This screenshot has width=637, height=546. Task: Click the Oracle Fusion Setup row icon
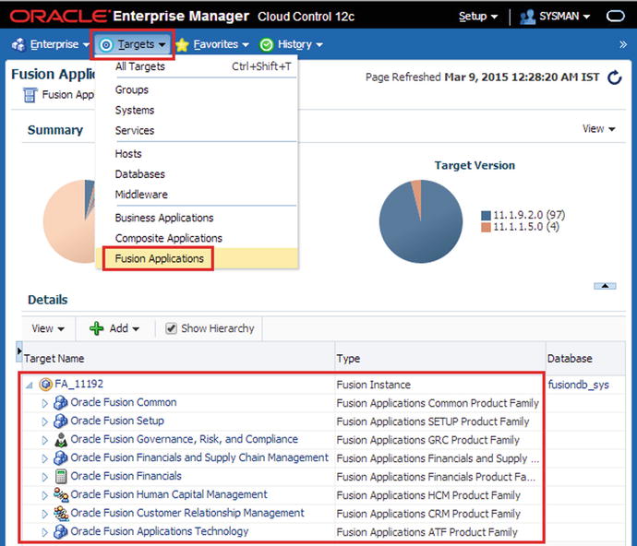click(61, 421)
